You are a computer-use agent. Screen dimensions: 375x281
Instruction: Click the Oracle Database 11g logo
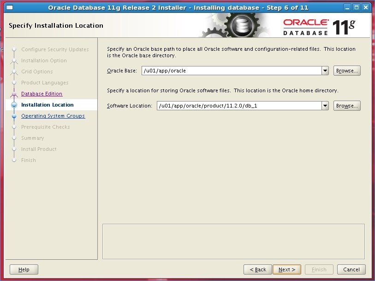(x=319, y=27)
